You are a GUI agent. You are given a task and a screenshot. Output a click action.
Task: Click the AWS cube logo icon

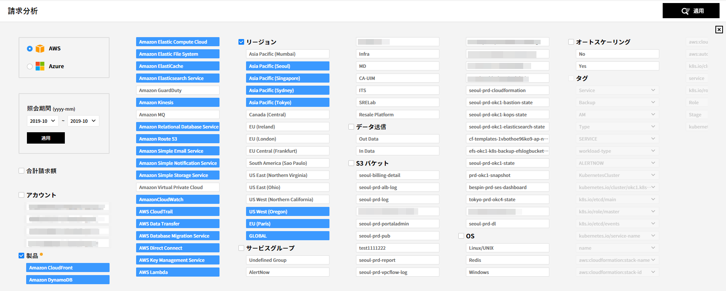40,48
